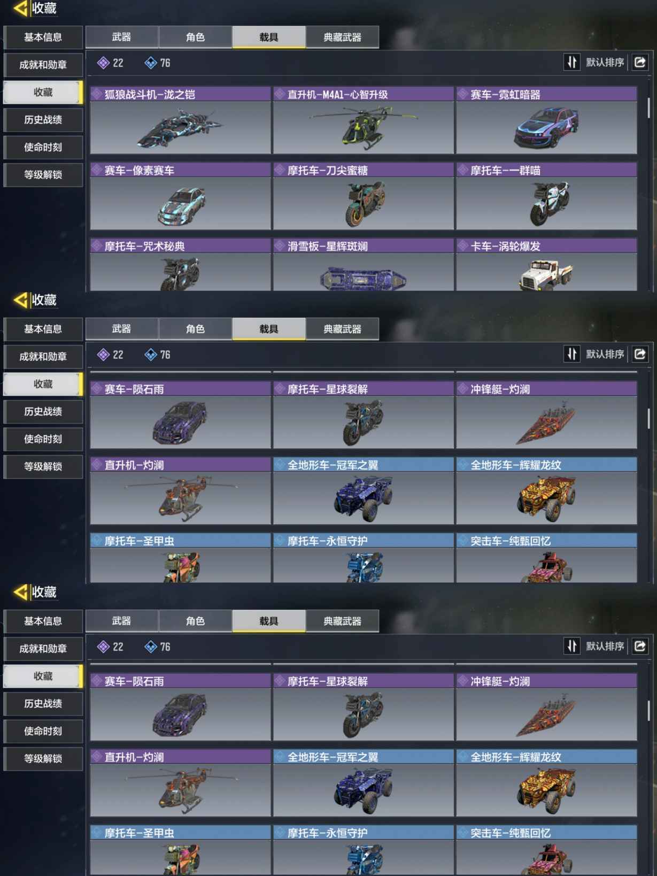
Task: Select the 直升机-M4A1-心智升级 helicopter thumbnail
Action: pyautogui.click(x=364, y=127)
